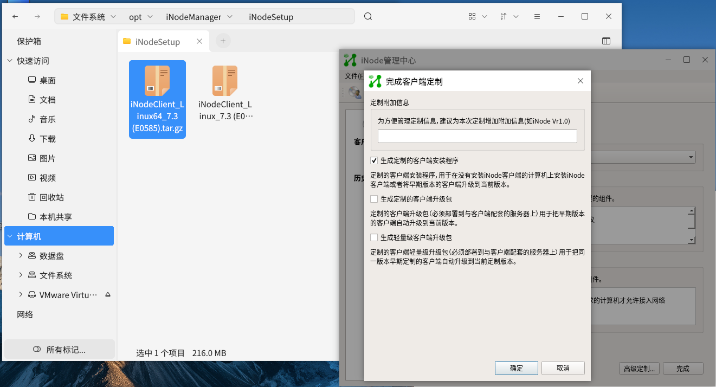716x387 pixels.
Task: Open 回收站 in the sidebar
Action: coord(51,197)
